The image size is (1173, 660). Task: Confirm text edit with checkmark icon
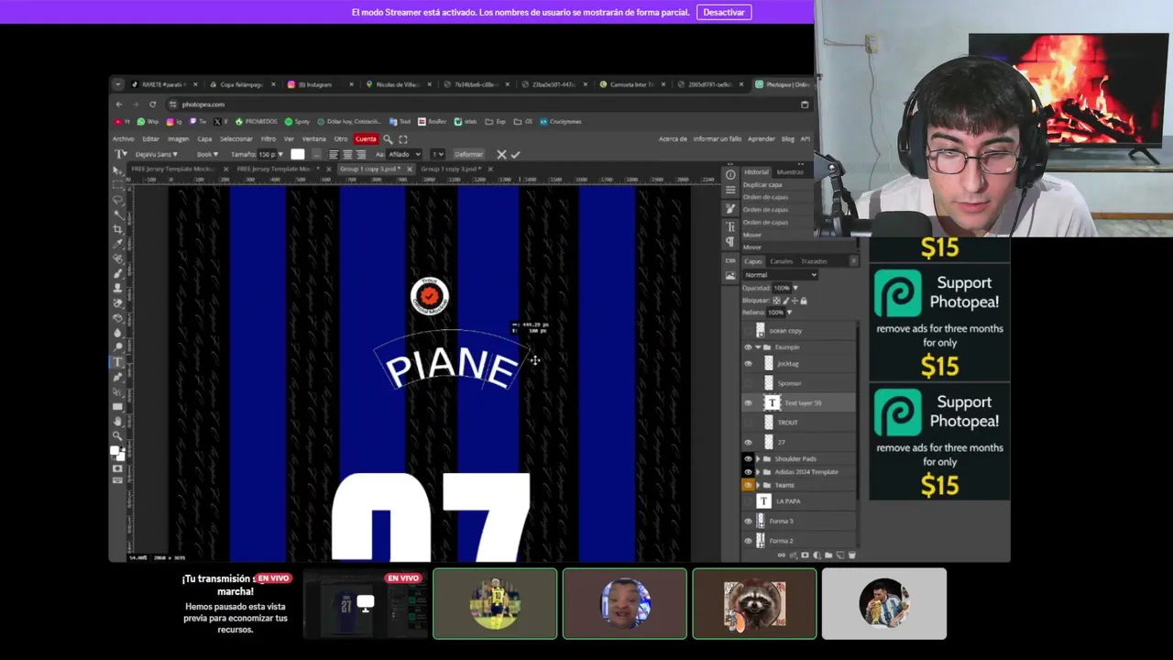pos(515,154)
